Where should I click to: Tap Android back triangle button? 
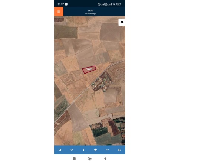[x=105, y=159]
